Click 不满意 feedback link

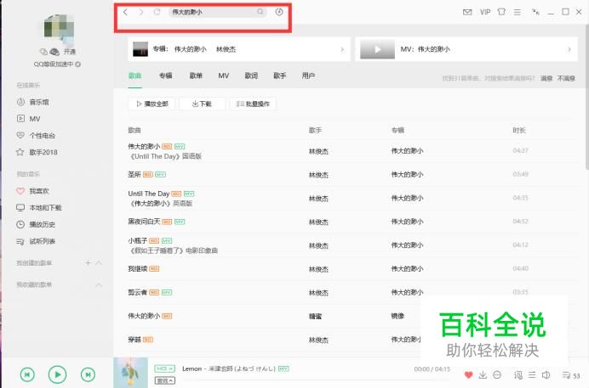point(566,78)
